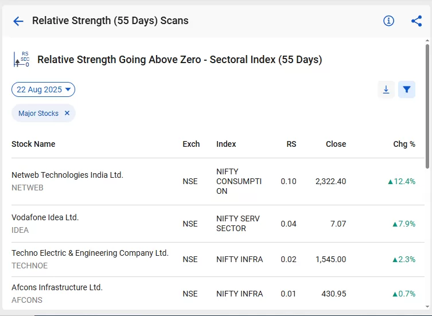Click RS value 0.10 for Netweb
The image size is (432, 316).
tap(289, 181)
